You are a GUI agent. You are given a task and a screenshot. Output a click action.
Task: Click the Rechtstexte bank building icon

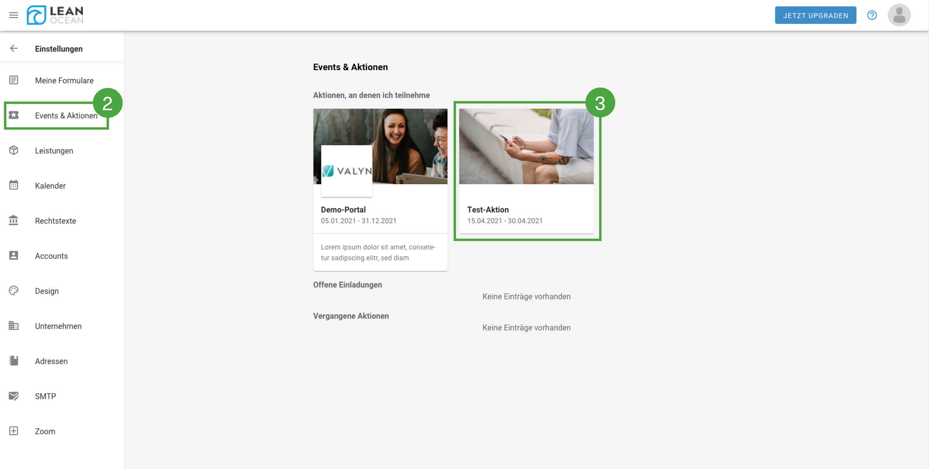(x=13, y=220)
